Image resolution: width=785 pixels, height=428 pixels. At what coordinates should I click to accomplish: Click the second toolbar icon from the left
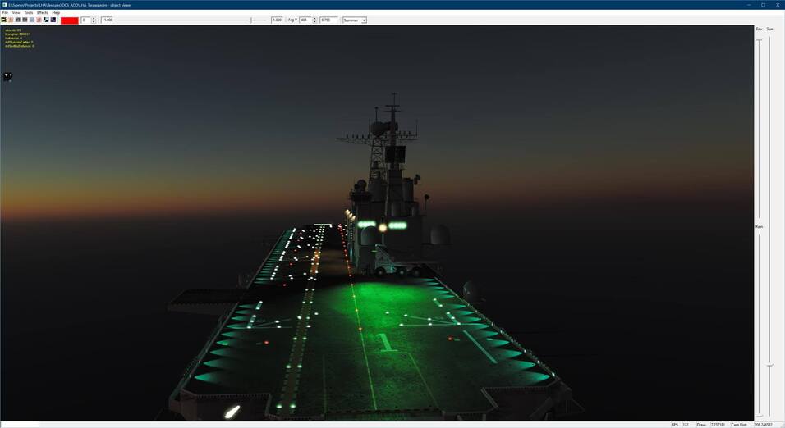(x=11, y=20)
